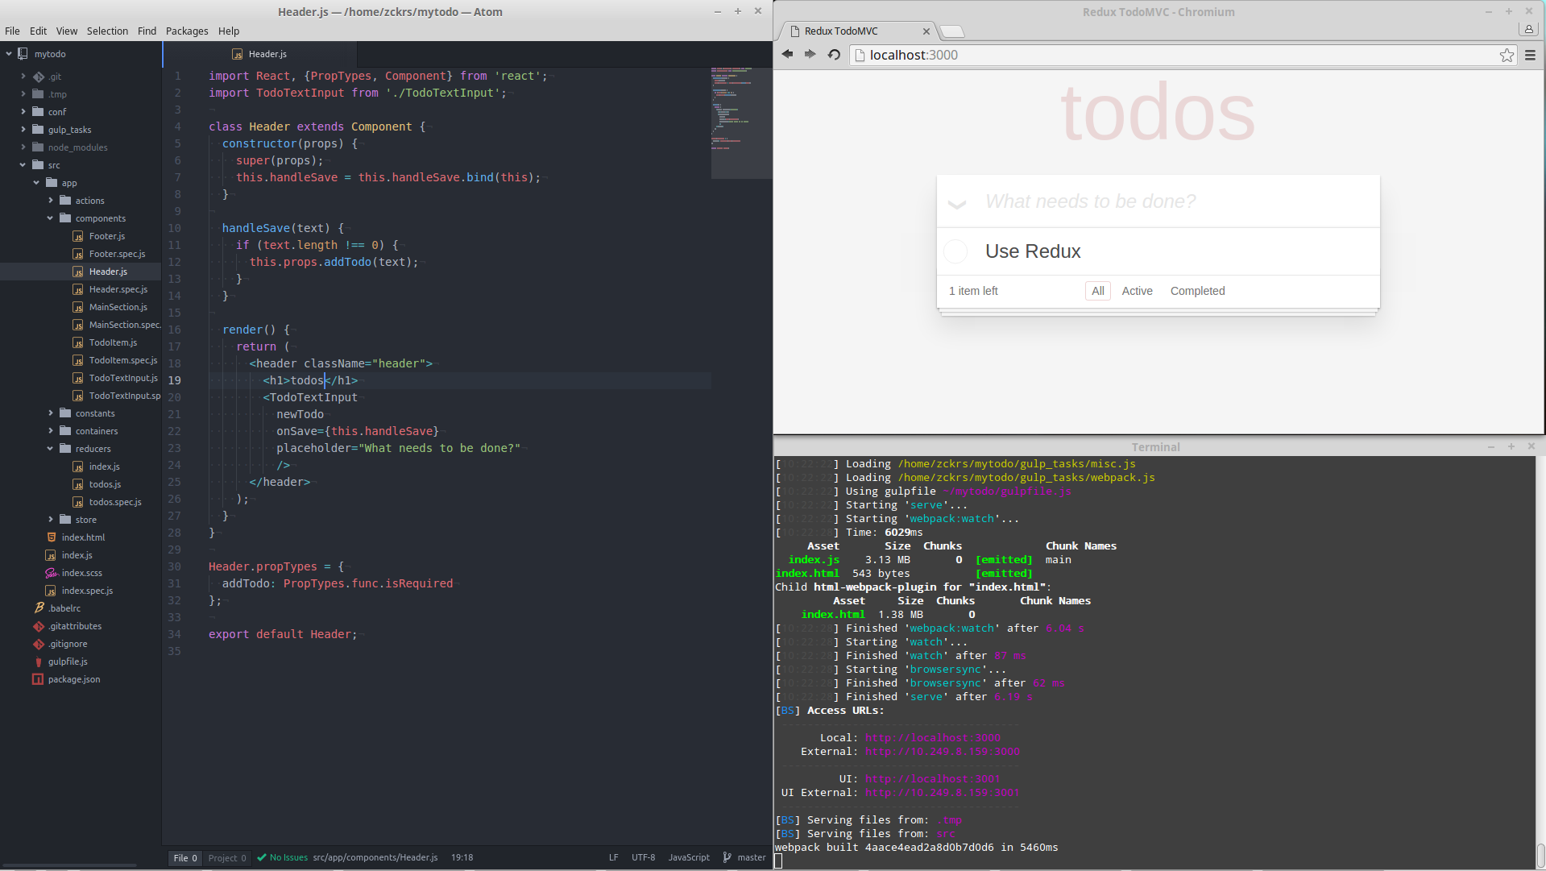
Task: Mark the Use Redux todo as complete
Action: point(955,251)
